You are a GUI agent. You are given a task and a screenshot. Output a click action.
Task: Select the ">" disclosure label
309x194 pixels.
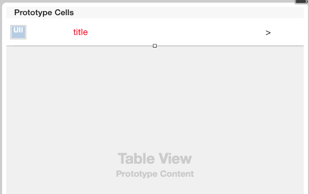(x=268, y=32)
